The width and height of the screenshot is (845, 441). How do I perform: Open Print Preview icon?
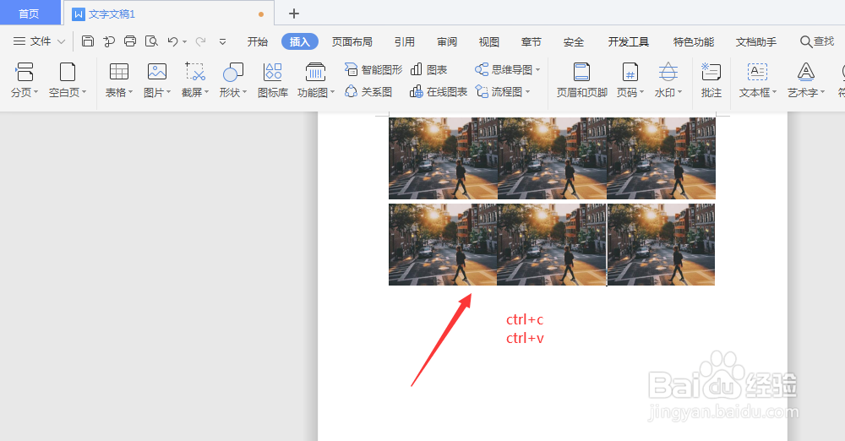[x=152, y=41]
